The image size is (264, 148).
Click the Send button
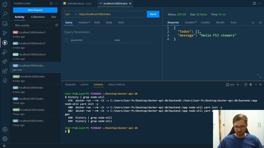(x=153, y=14)
